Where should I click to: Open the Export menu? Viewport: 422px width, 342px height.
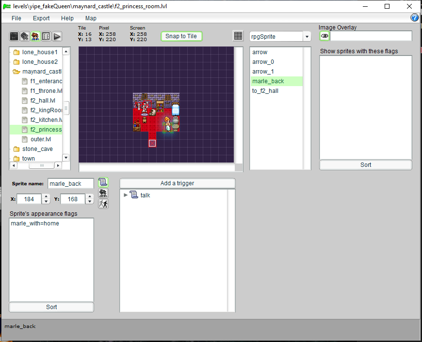(41, 18)
